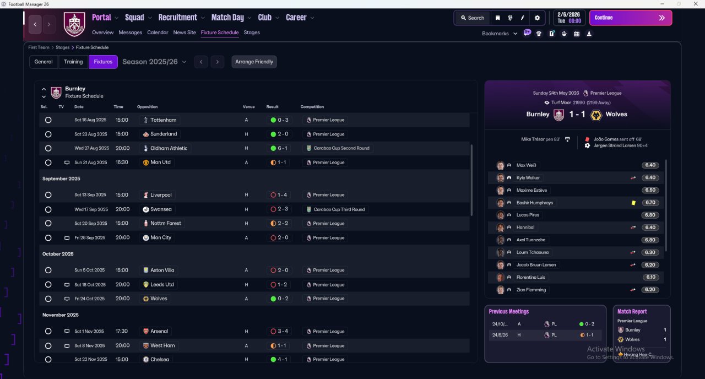Open the News Site sub-tab
Image resolution: width=705 pixels, height=379 pixels.
click(x=185, y=33)
